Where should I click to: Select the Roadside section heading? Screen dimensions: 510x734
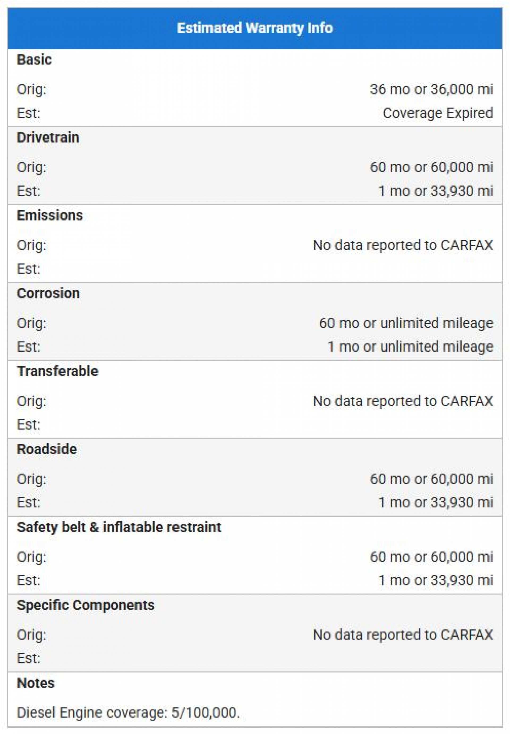point(47,449)
